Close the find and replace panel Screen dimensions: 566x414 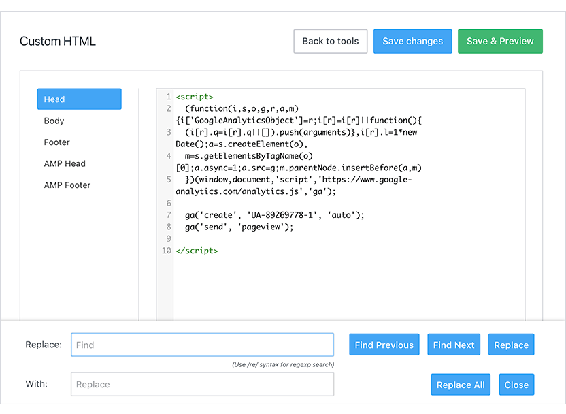(516, 384)
